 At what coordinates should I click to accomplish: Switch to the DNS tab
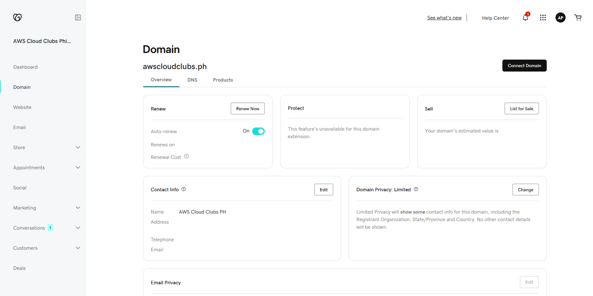pyautogui.click(x=192, y=80)
